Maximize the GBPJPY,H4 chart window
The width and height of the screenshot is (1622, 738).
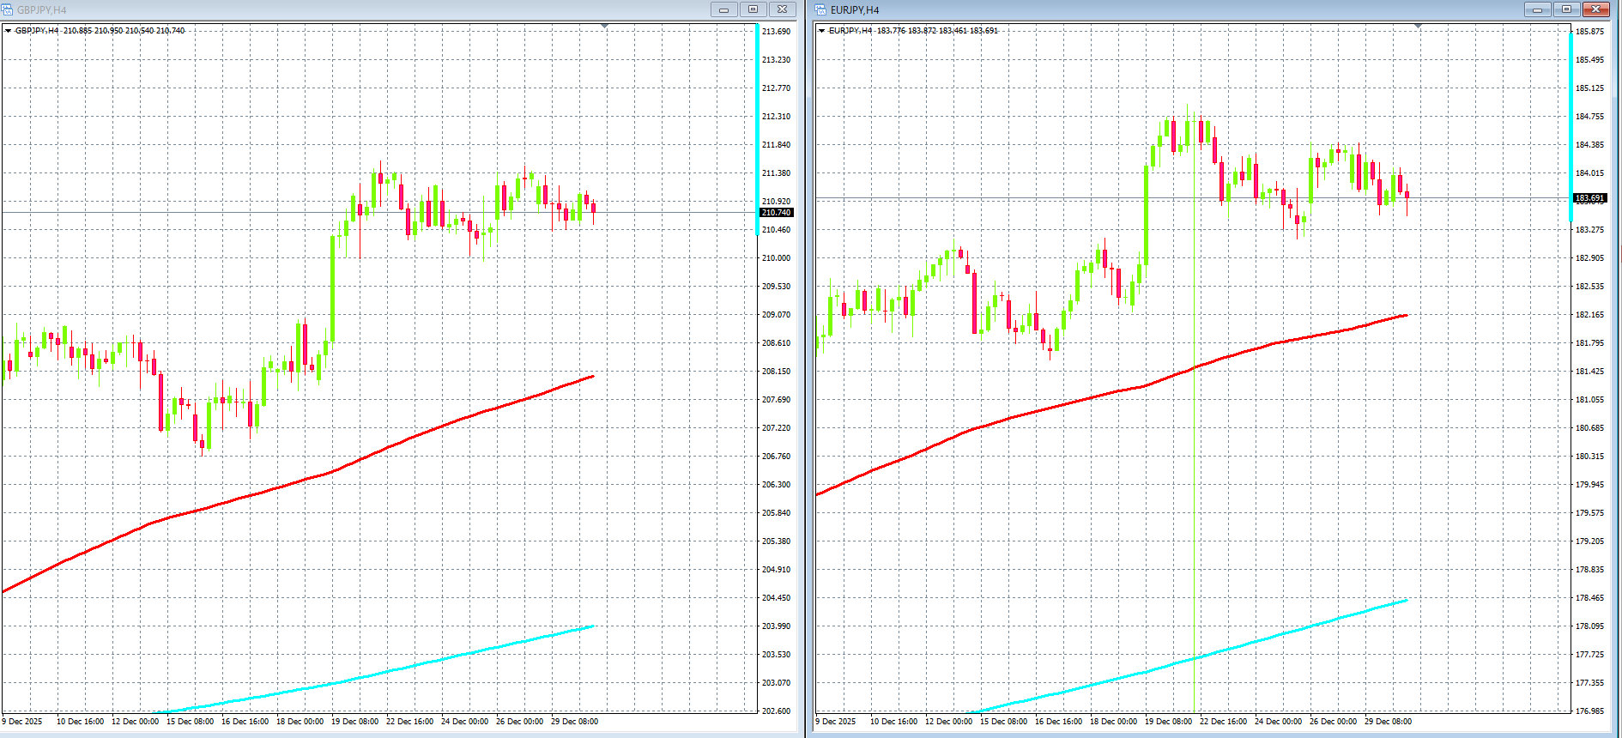[x=753, y=9]
